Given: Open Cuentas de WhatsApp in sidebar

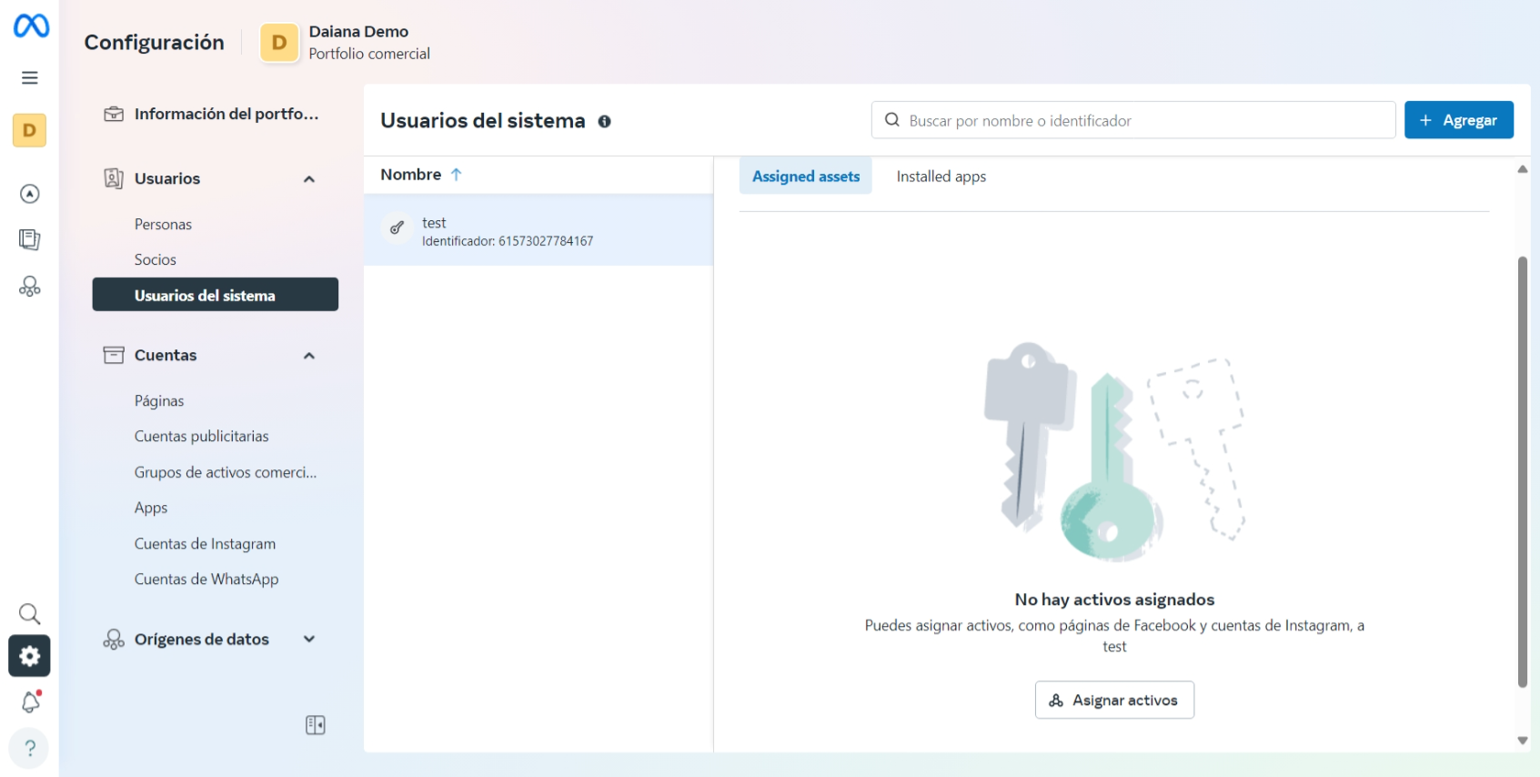Looking at the screenshot, I should pyautogui.click(x=206, y=580).
